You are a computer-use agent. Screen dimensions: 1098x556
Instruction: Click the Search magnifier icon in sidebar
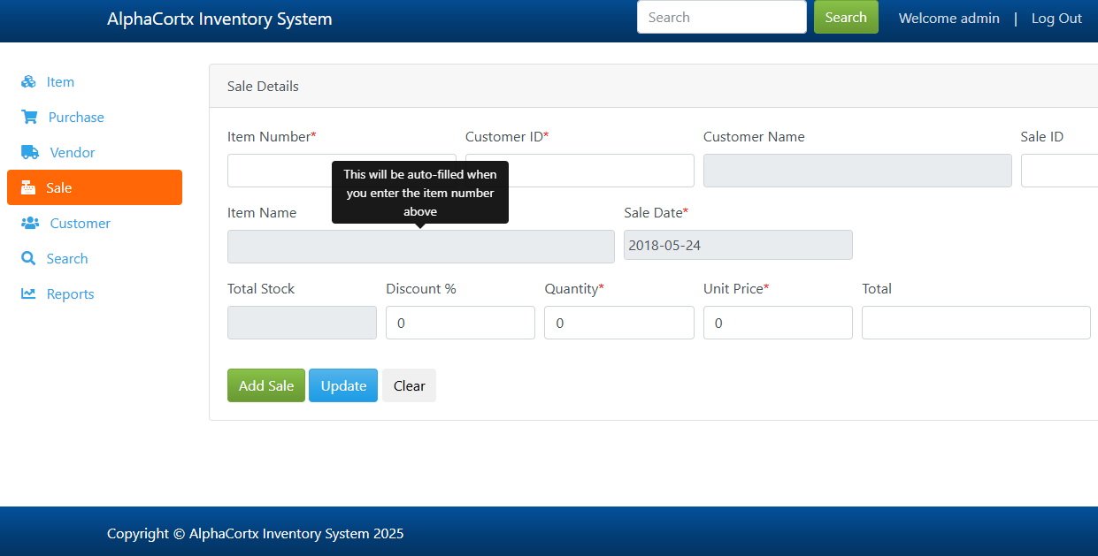click(28, 259)
